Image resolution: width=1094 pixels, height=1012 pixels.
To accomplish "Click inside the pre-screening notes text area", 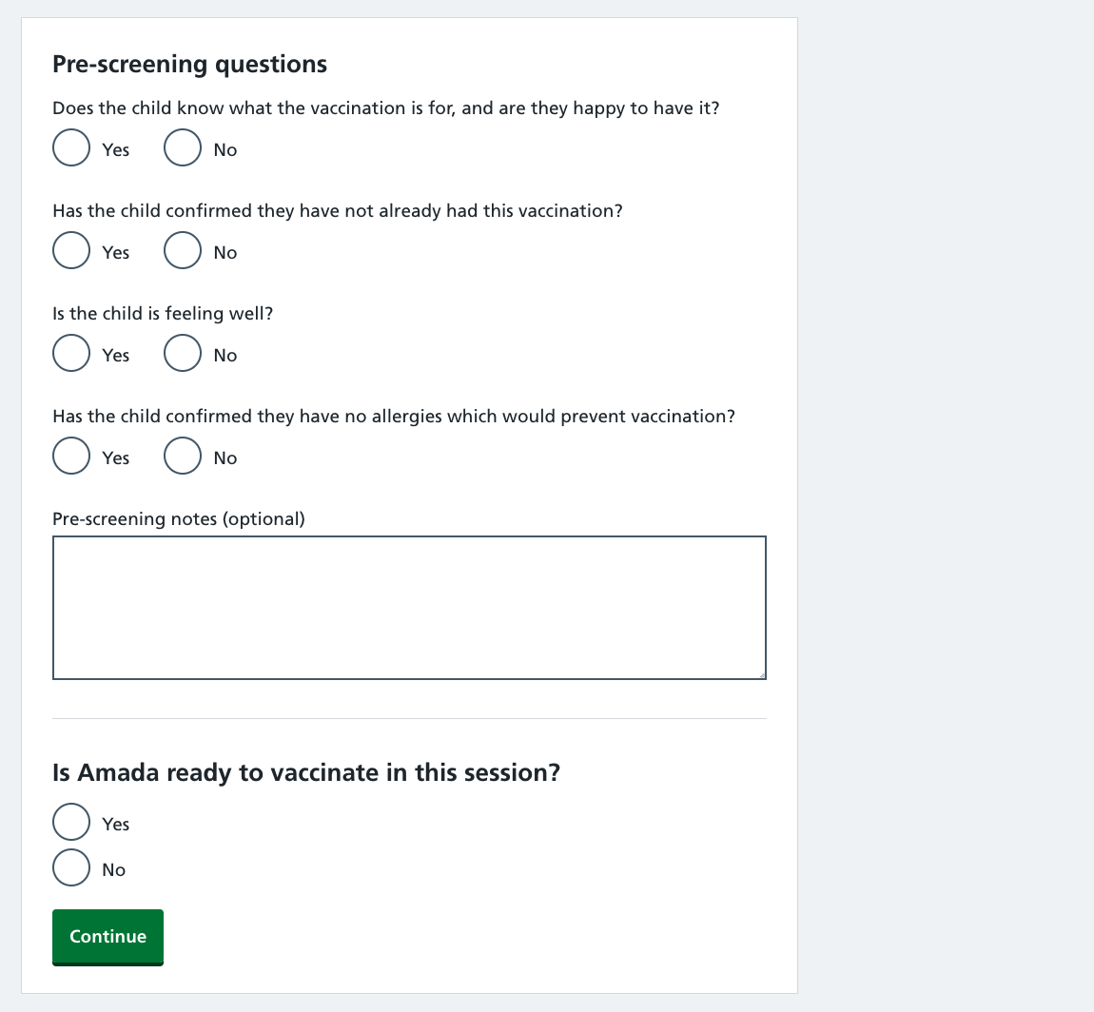I will coord(410,608).
